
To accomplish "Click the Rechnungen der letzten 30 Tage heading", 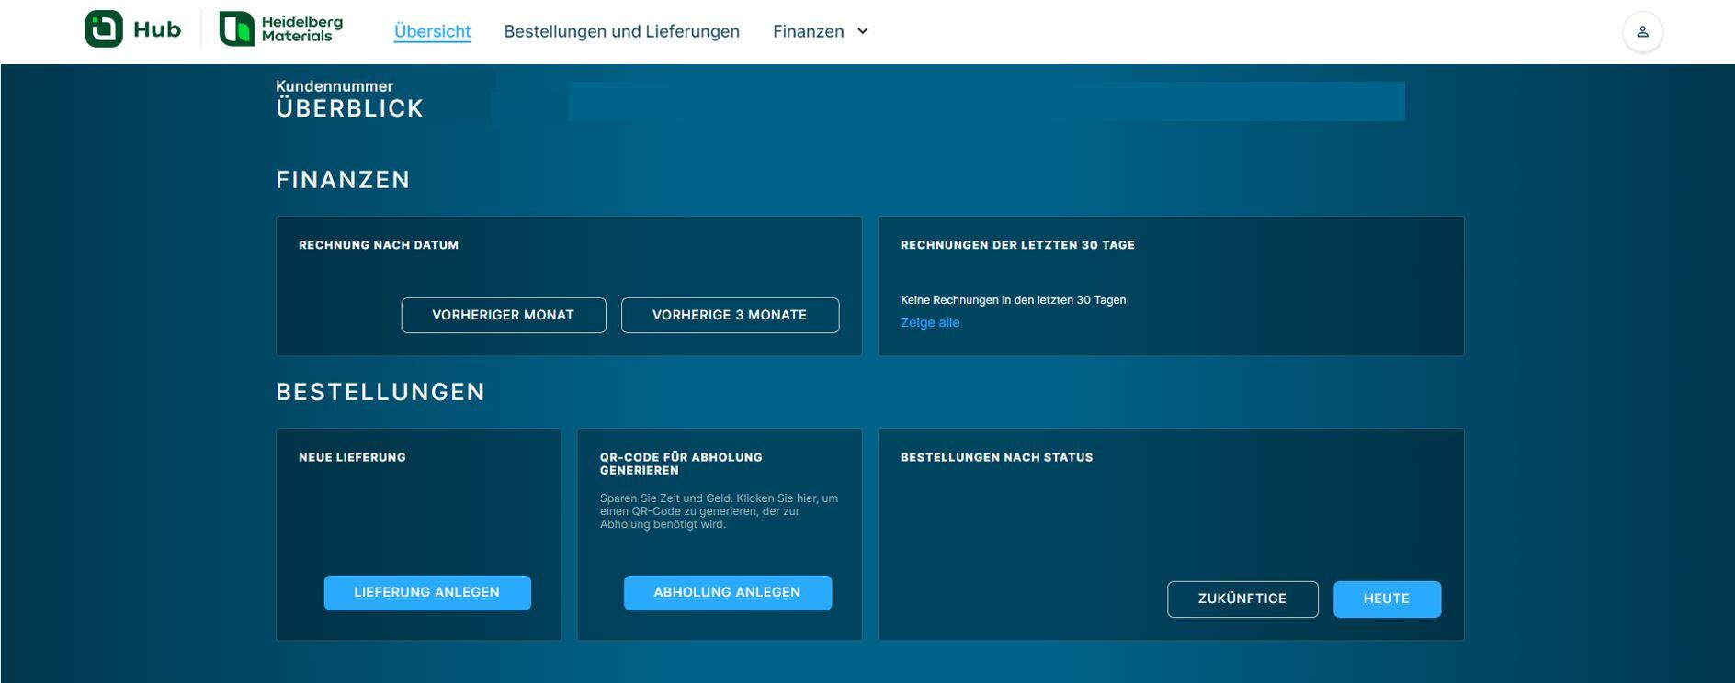I will pos(1017,245).
